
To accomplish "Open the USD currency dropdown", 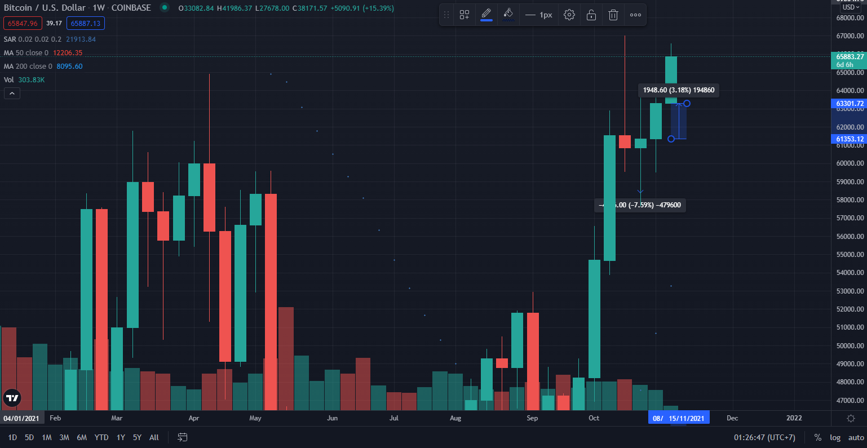I will (x=848, y=7).
